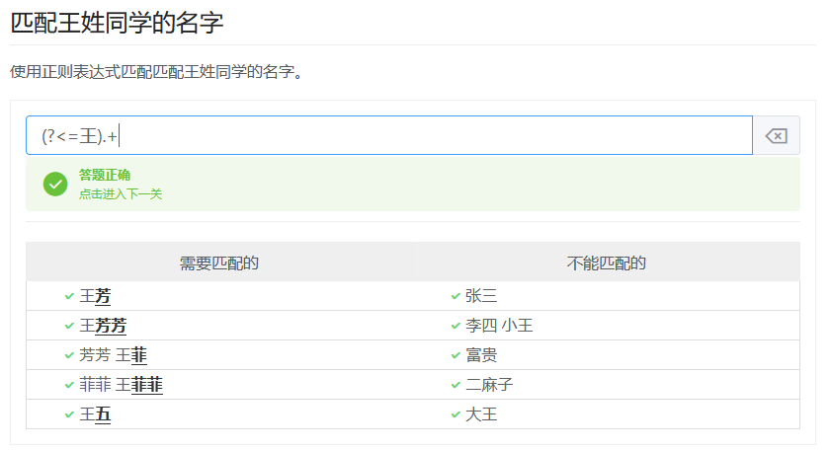The image size is (831, 450).
Task: Click the checkmark icon next to 王五
Action: [x=69, y=414]
